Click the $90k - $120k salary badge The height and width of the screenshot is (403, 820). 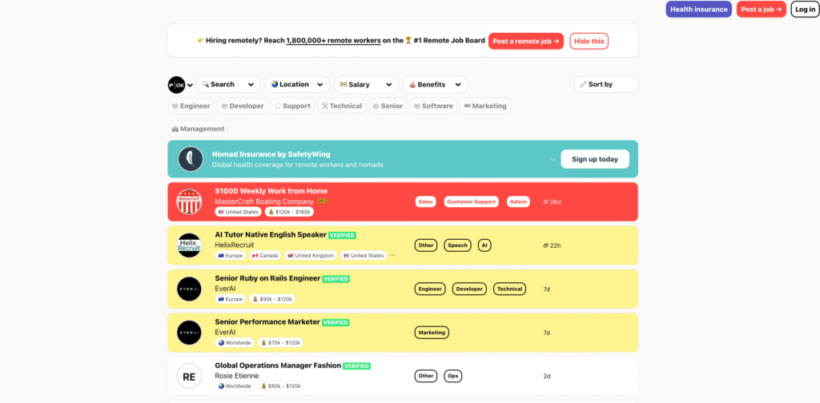(x=272, y=300)
